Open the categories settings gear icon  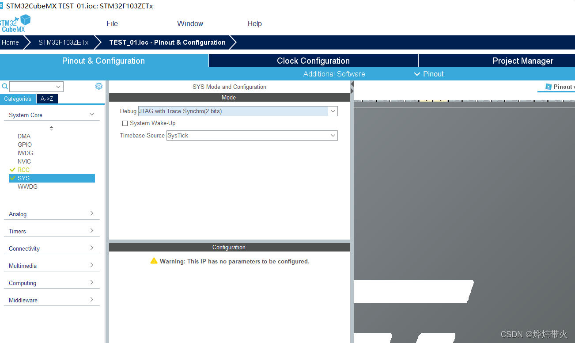(x=99, y=86)
